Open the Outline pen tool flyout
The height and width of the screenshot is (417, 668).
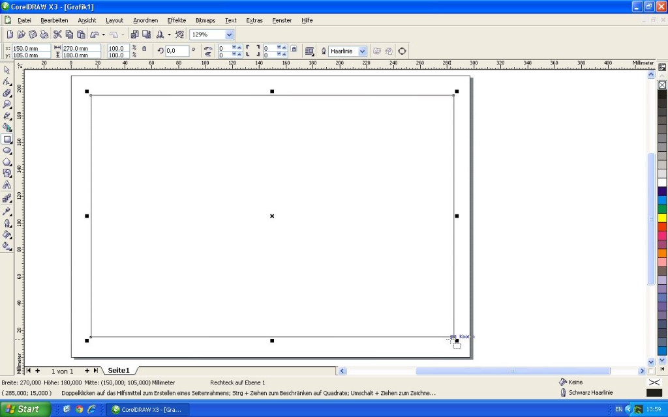pyautogui.click(x=7, y=223)
